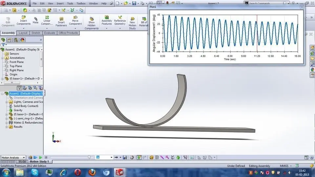315x177 pixels.
Task: Select Gravity in the motion tree
Action: pos(18,110)
